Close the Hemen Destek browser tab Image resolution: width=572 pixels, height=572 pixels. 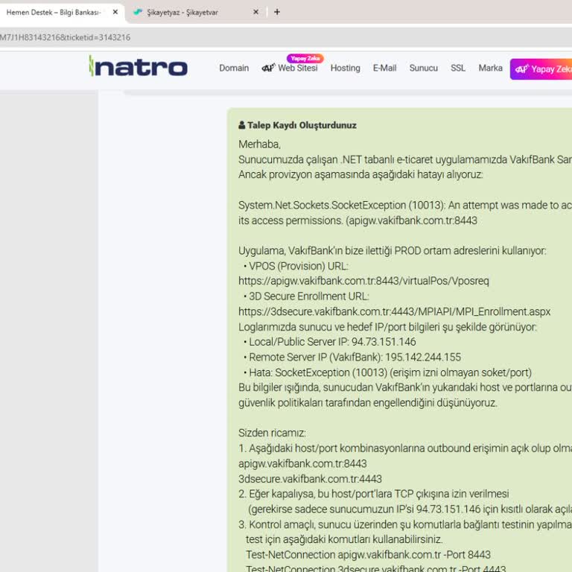[115, 12]
